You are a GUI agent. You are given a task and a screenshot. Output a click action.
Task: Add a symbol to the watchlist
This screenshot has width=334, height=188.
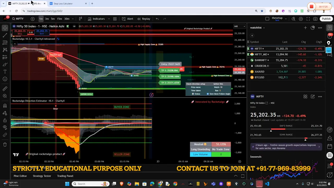[x=305, y=28]
